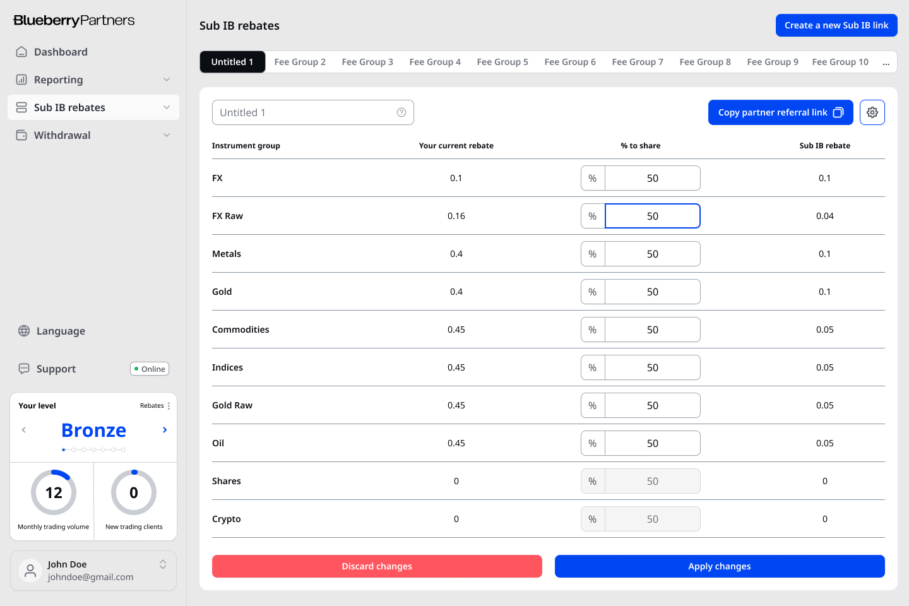Show more fee group tabs via ellipsis

click(x=886, y=62)
